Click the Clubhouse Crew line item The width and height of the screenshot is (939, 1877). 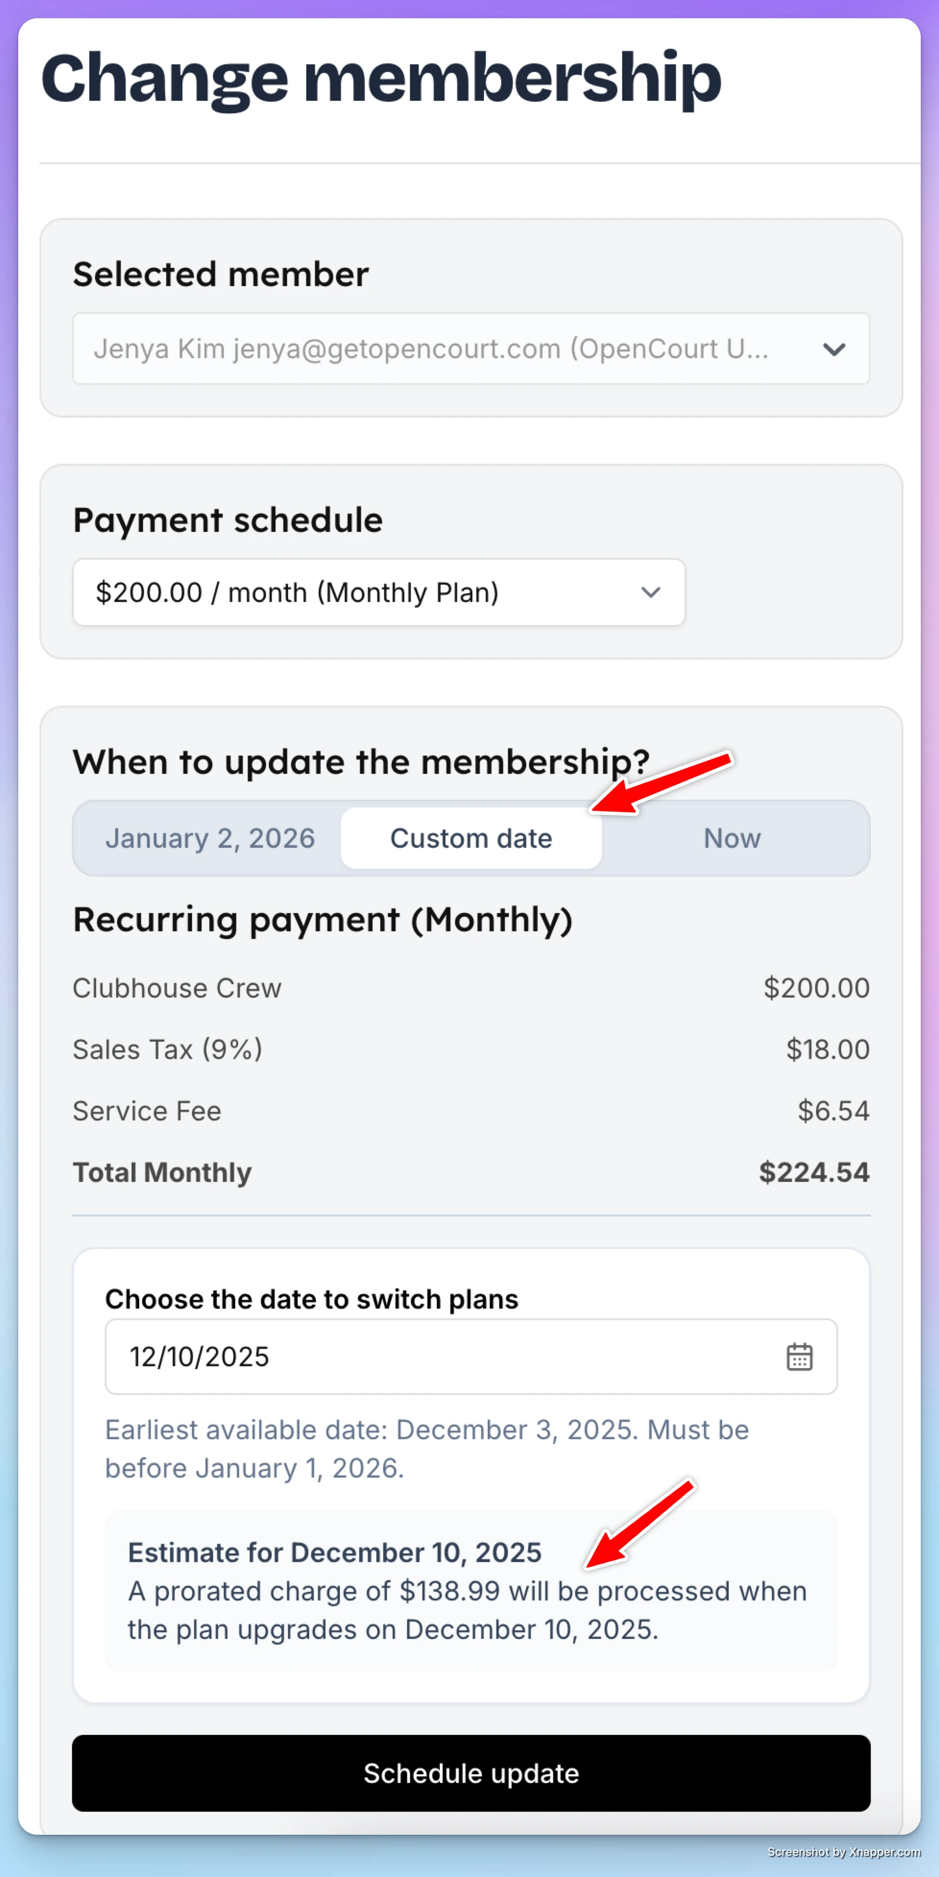177,988
